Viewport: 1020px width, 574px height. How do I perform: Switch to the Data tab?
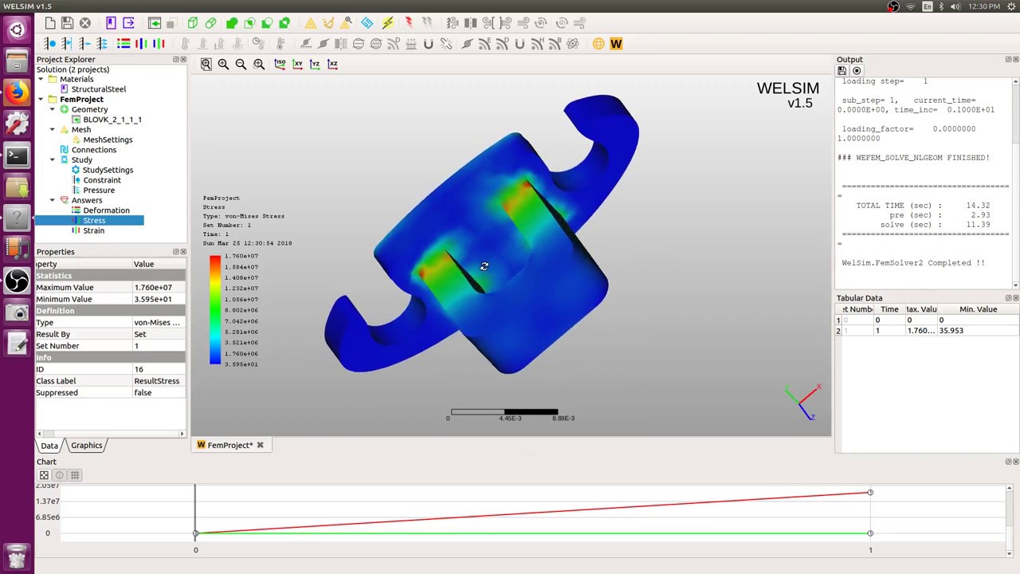tap(49, 446)
